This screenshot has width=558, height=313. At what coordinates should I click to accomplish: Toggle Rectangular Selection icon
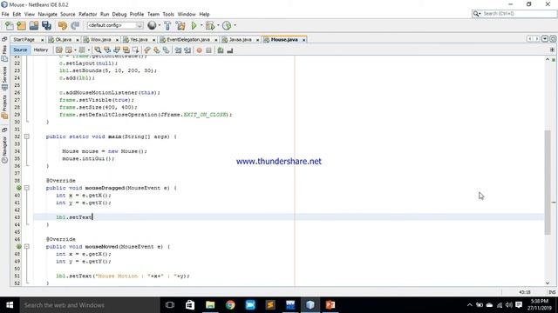pos(136,50)
